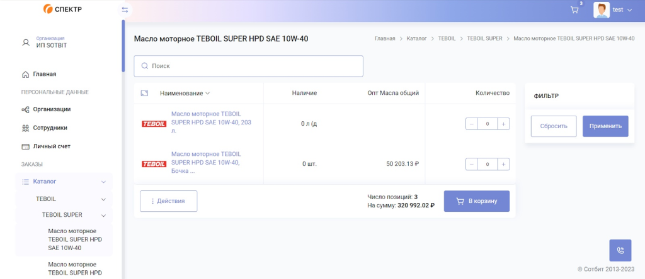Open the test user dropdown chevron

point(629,10)
